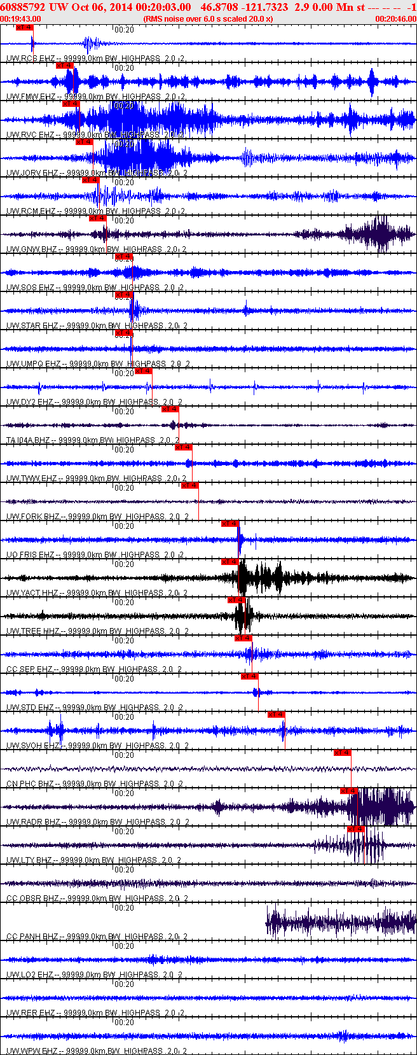The width and height of the screenshot is (417, 1055).
Task: Click the UW.FORK BHZ station label
Action: [33, 517]
